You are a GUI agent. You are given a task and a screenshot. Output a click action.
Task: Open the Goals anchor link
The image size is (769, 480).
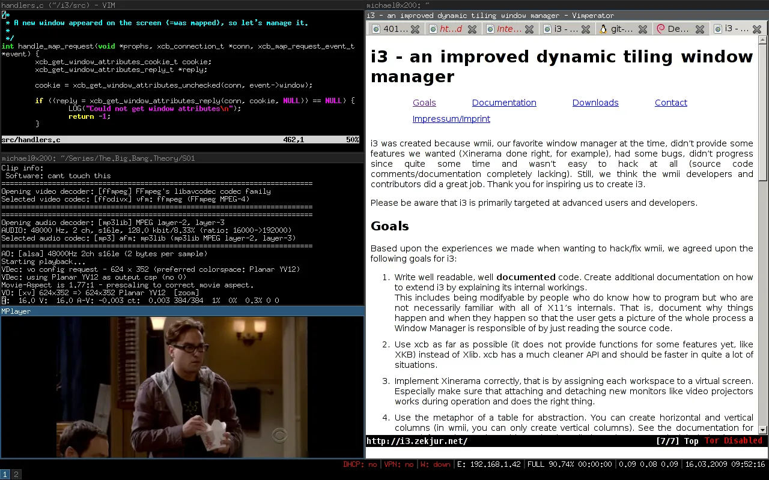pos(424,103)
